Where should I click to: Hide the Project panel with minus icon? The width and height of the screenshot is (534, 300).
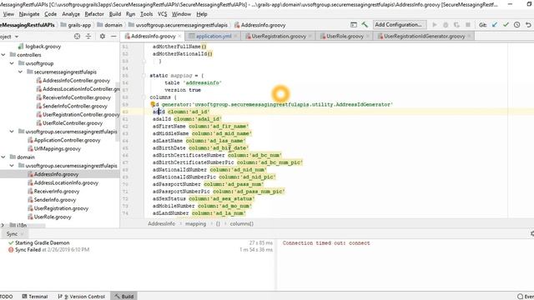coord(113,36)
